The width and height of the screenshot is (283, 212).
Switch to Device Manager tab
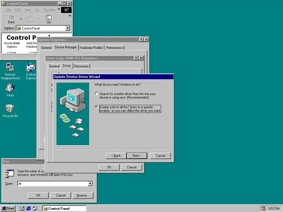65,47
